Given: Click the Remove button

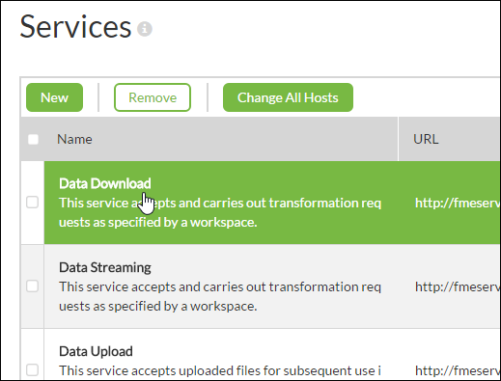Looking at the screenshot, I should 153,97.
